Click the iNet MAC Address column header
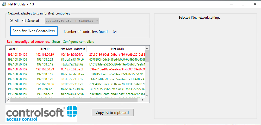The width and height of the screenshot is (261, 125). click(72, 49)
